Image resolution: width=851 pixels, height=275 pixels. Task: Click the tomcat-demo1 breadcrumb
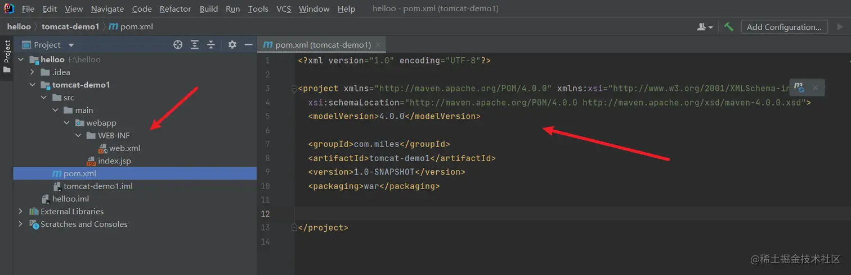[x=70, y=26]
